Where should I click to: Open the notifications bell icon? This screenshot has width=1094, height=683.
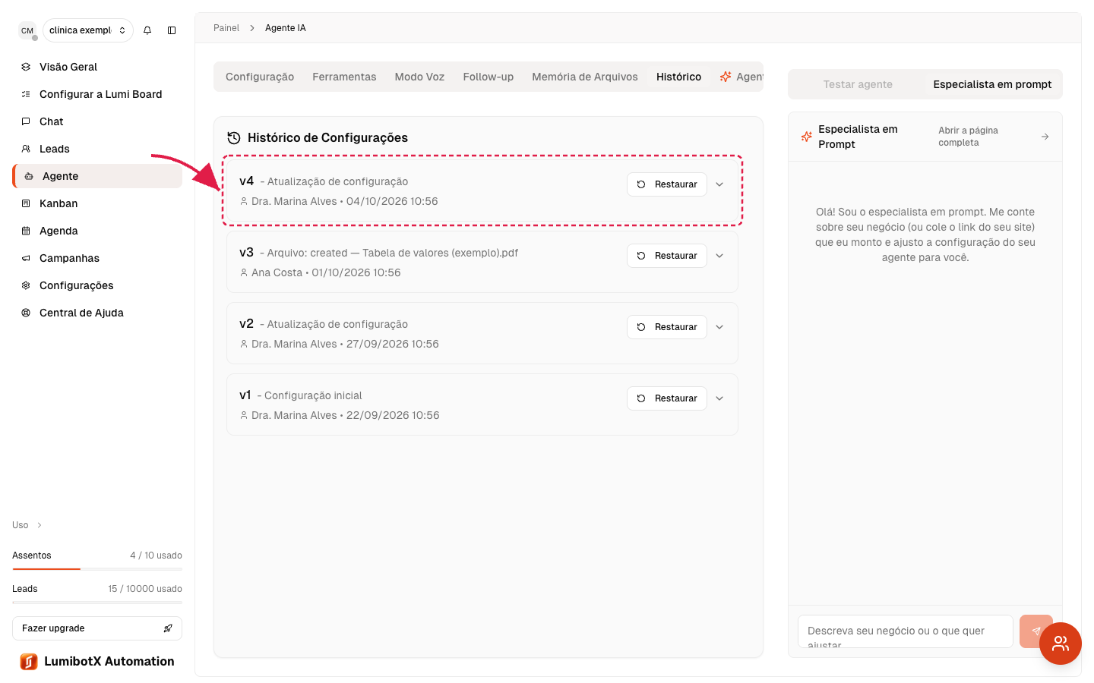tap(147, 30)
